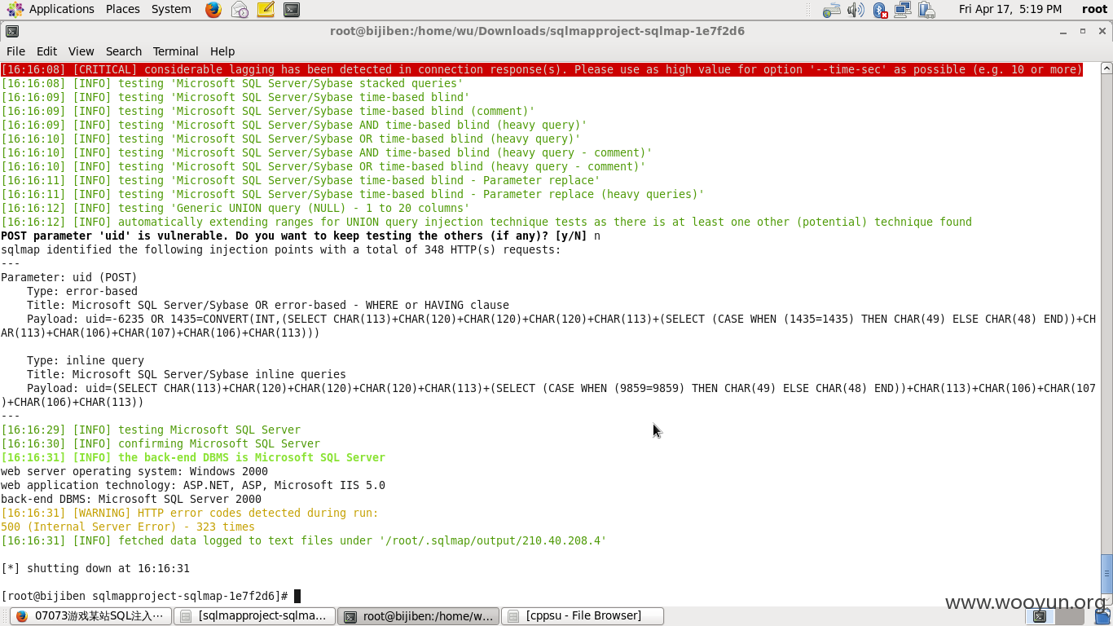Maximize the terminal window
The height and width of the screenshot is (626, 1113).
[x=1083, y=32]
